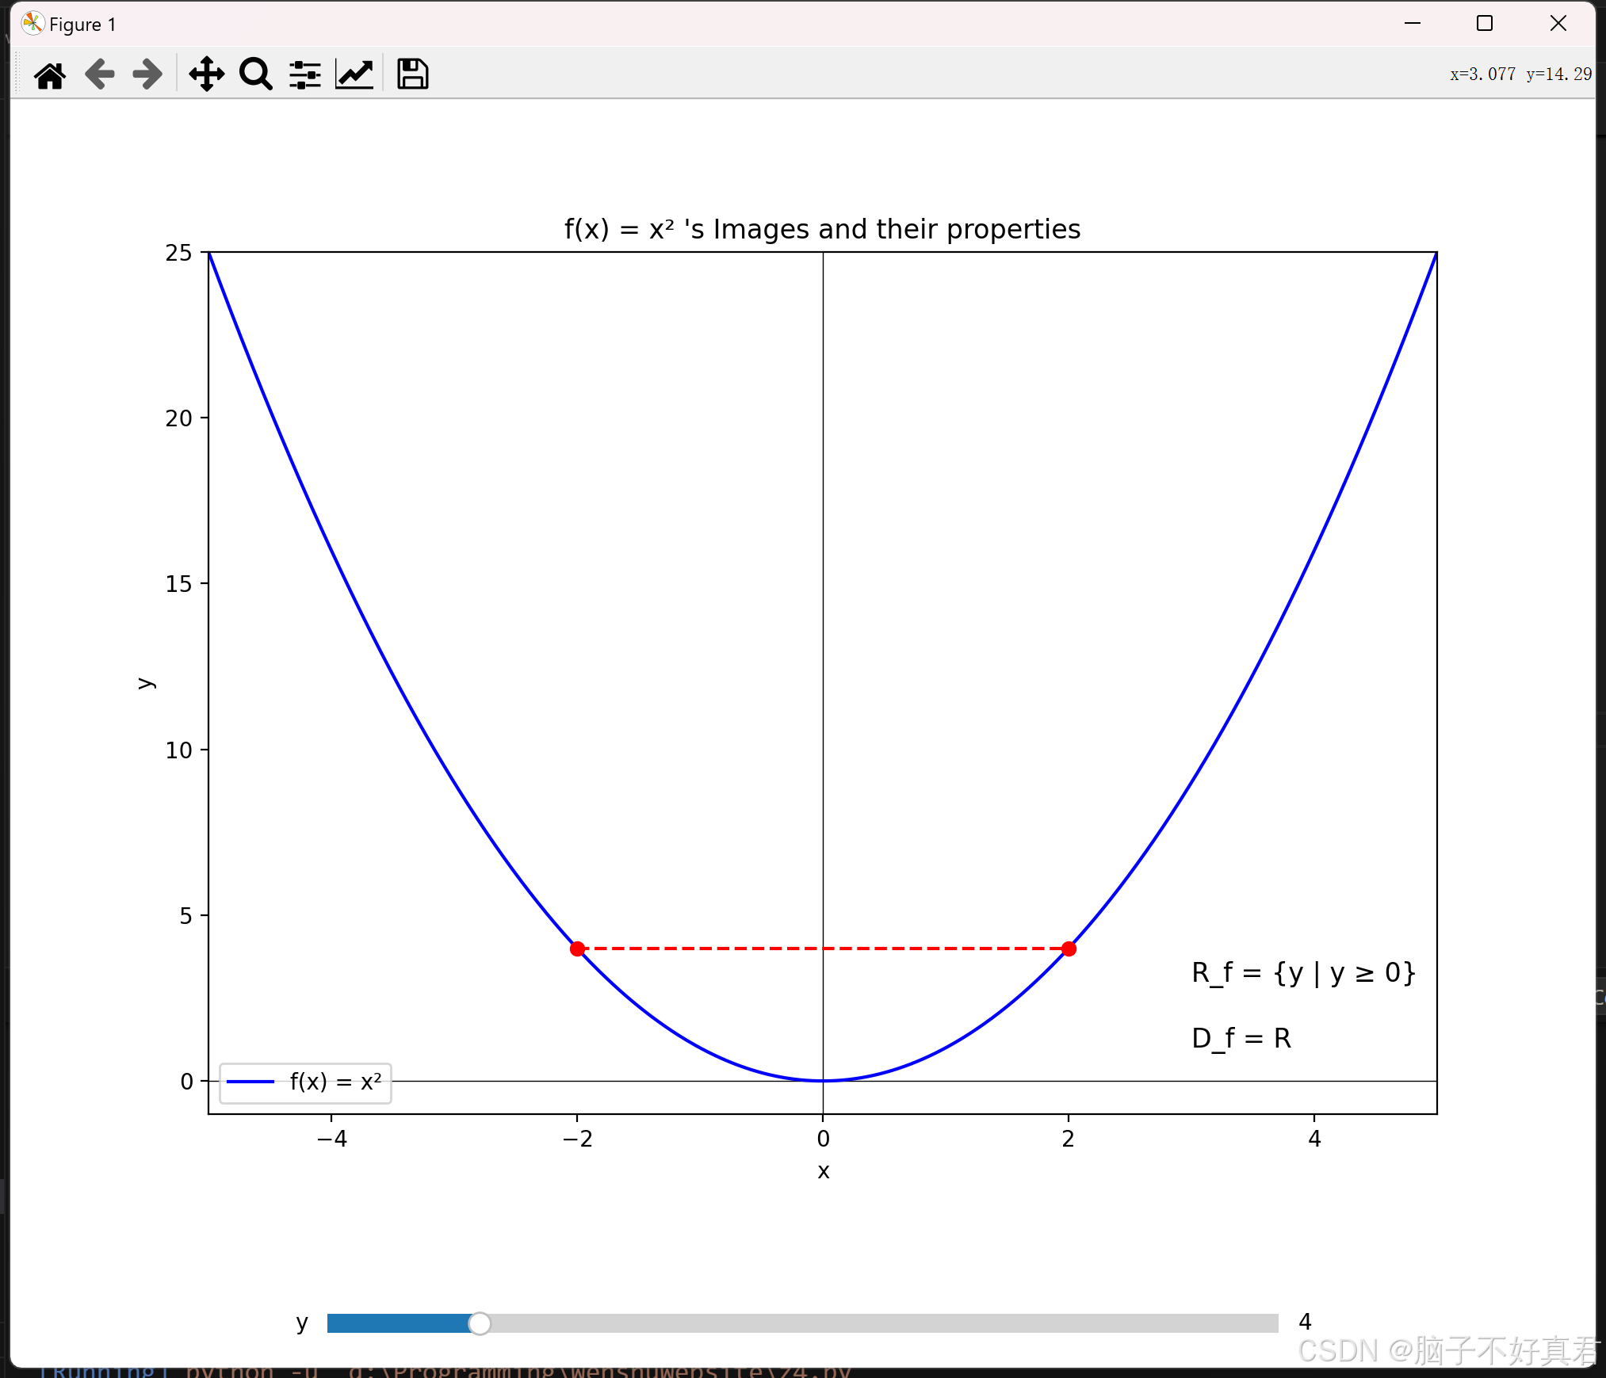Click the left red point at x = -2
Screen dimensions: 1606x1378
pyautogui.click(x=578, y=949)
